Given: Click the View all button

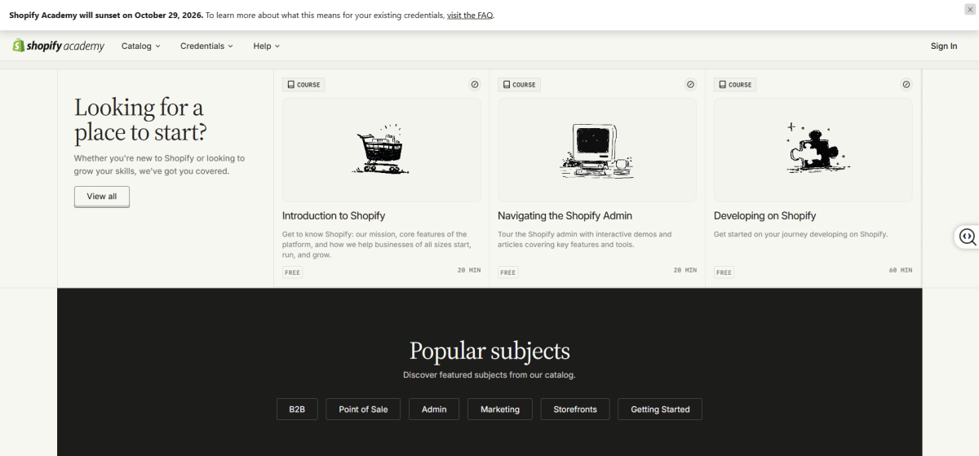Looking at the screenshot, I should 102,197.
